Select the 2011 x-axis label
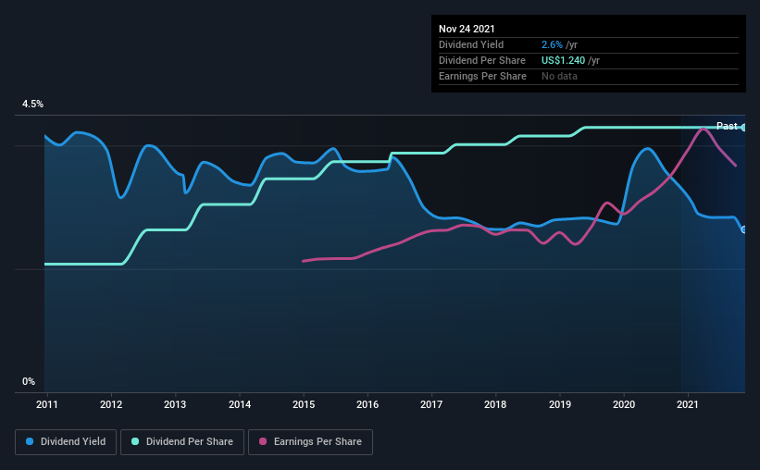Viewport: 760px width, 470px height. (47, 404)
